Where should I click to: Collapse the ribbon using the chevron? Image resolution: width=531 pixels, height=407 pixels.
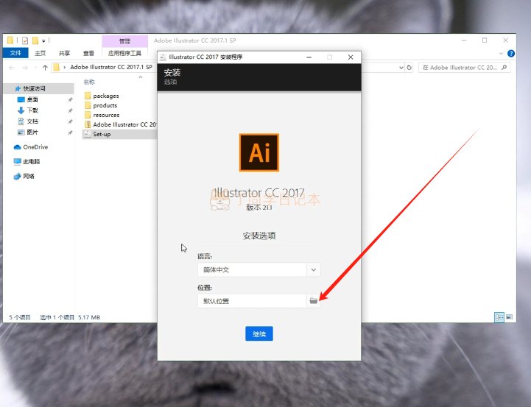(501, 54)
